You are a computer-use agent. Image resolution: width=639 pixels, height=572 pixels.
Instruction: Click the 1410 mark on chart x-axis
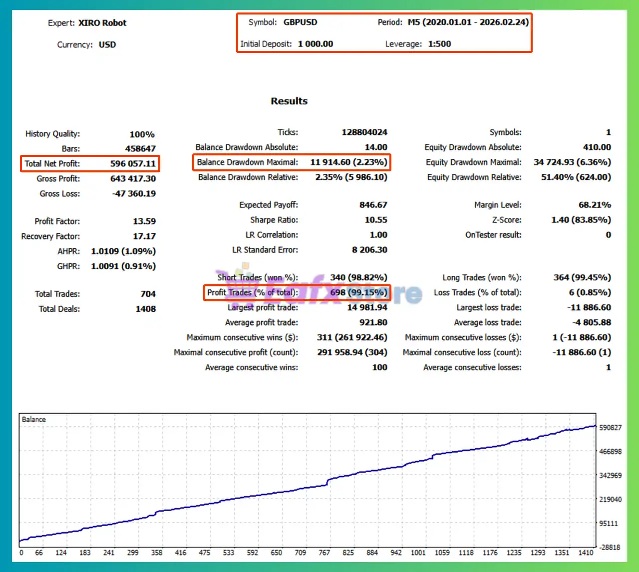pyautogui.click(x=586, y=553)
